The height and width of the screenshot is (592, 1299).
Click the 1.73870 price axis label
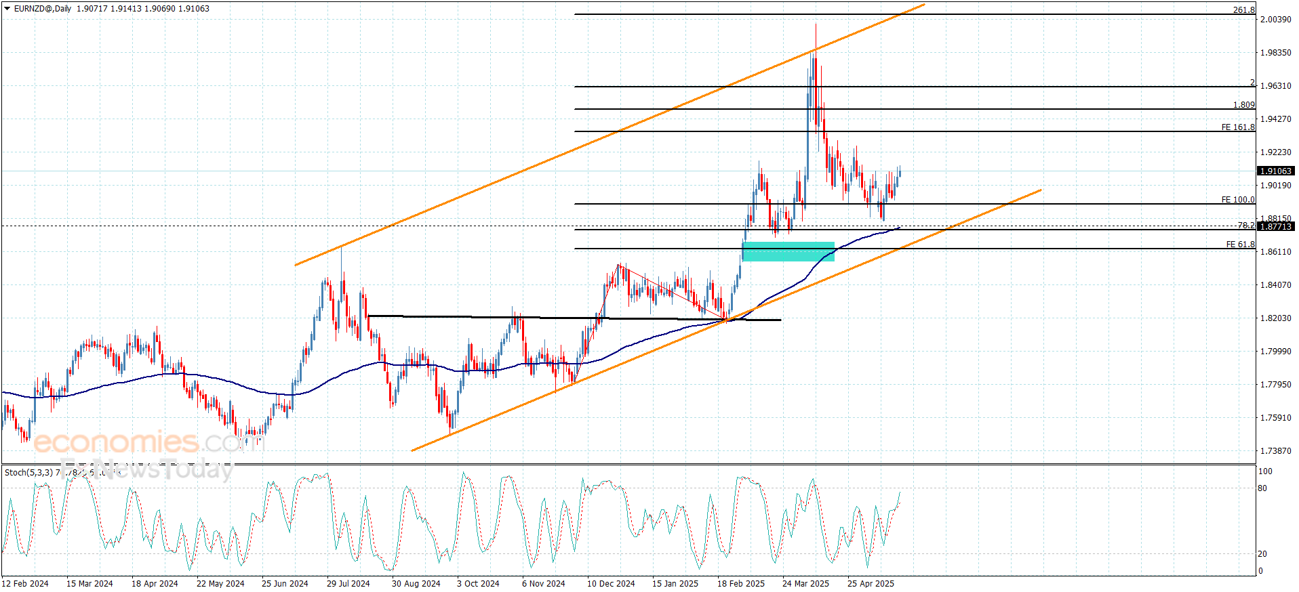pos(1275,451)
